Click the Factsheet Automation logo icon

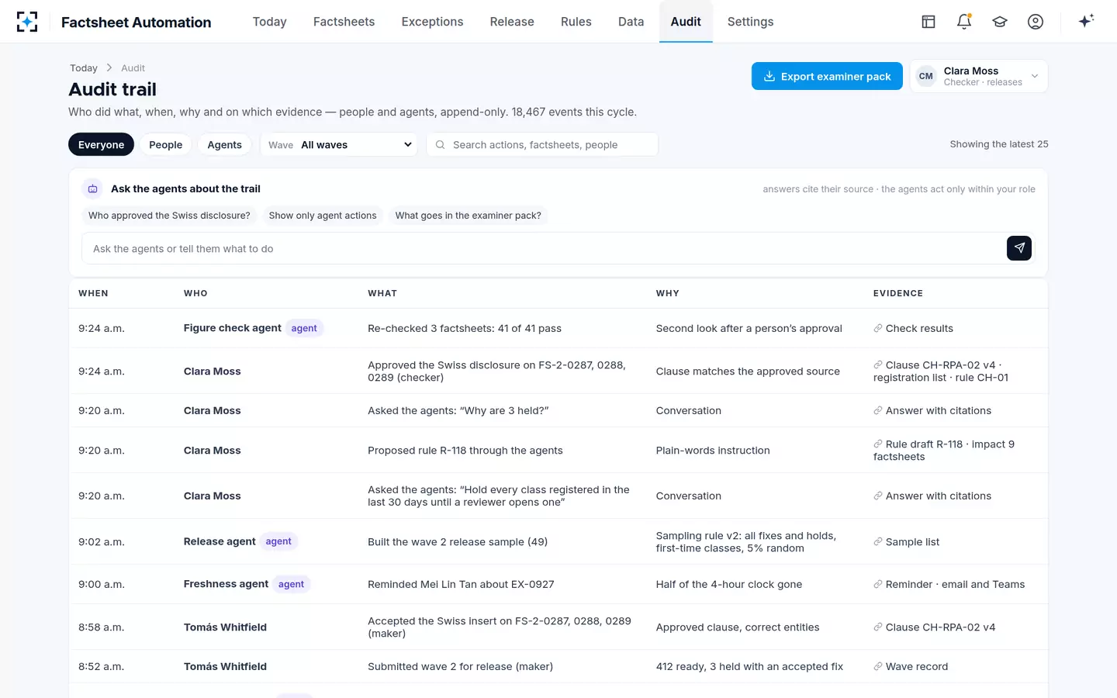tap(27, 22)
